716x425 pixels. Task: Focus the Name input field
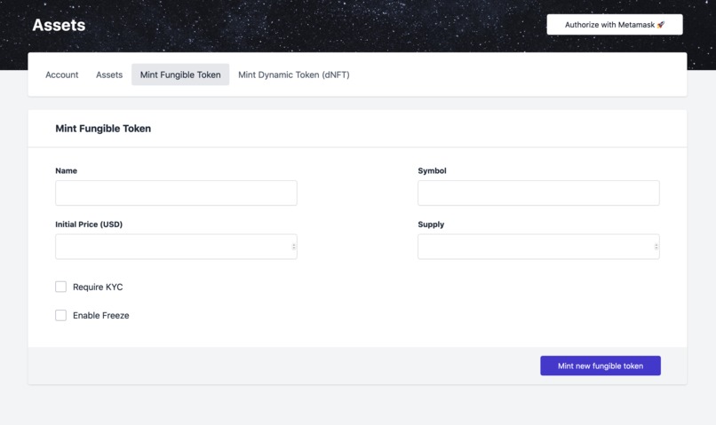click(x=176, y=193)
